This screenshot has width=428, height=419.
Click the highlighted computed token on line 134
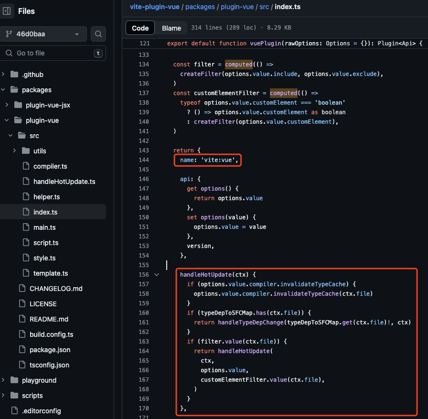tap(239, 64)
